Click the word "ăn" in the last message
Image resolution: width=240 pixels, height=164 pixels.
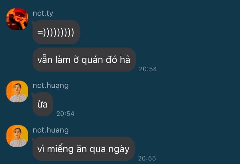(81, 149)
